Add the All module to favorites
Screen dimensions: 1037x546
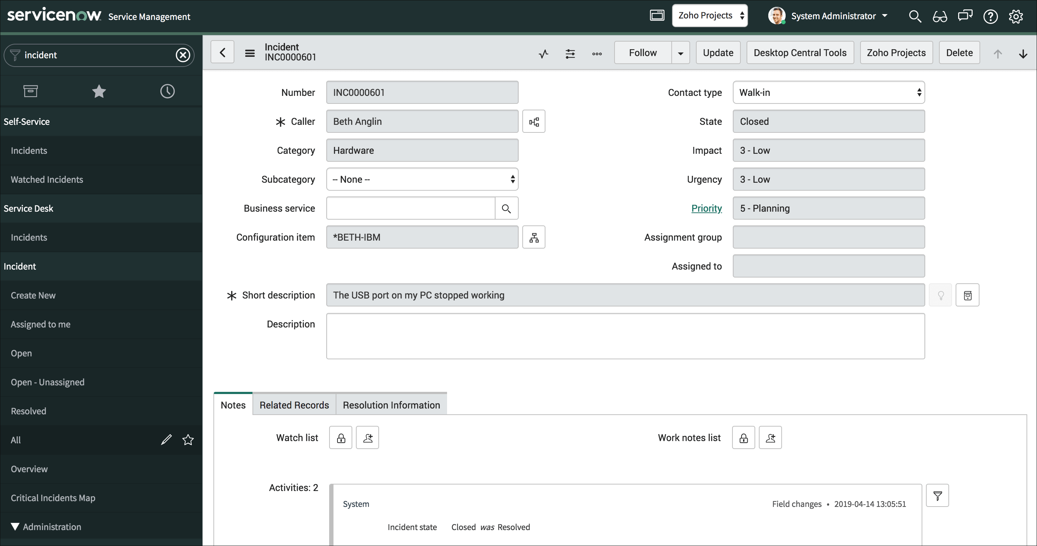[x=188, y=440]
